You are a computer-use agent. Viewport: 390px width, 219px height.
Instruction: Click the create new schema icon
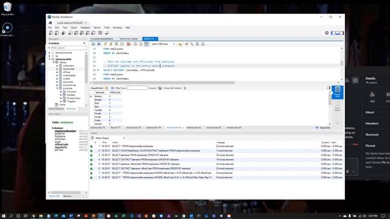pyautogui.click(x=71, y=33)
